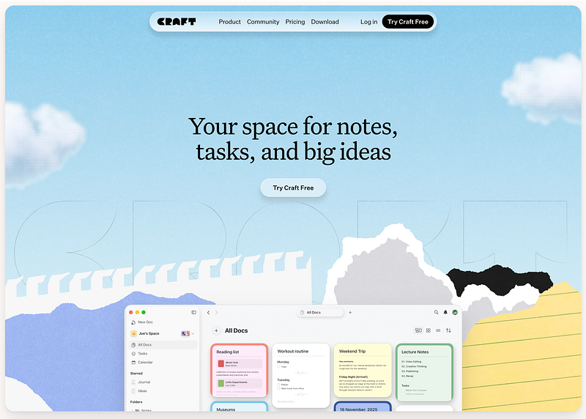Click the Starred section header
Image resolution: width=586 pixels, height=419 pixels.
pyautogui.click(x=136, y=374)
